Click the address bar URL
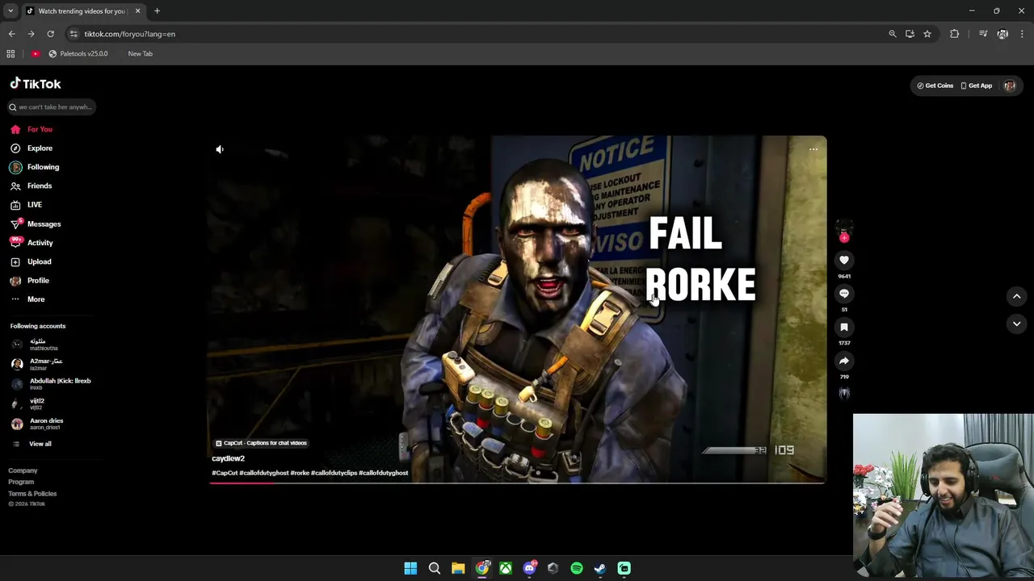 coord(129,34)
